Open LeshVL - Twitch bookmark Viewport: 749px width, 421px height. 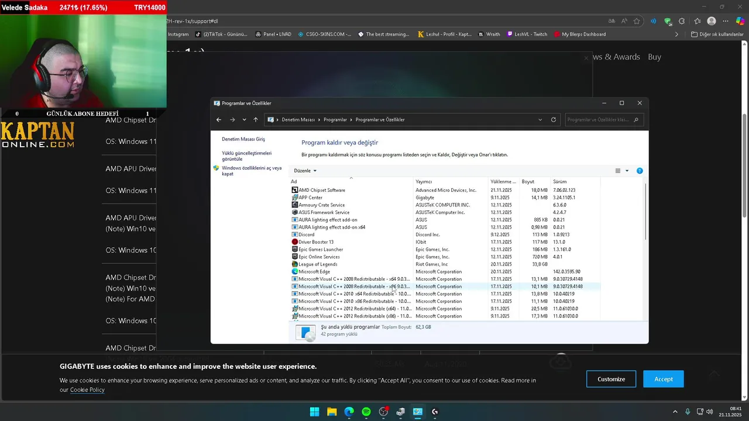527,34
